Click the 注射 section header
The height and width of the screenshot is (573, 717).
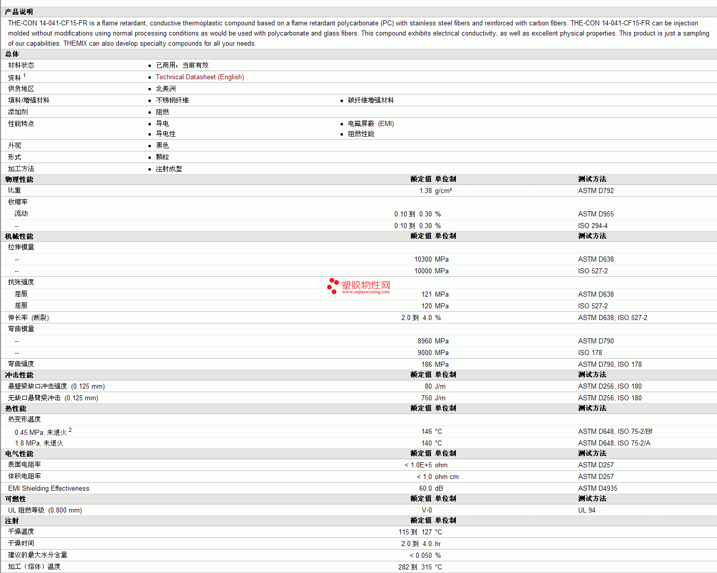(x=12, y=521)
